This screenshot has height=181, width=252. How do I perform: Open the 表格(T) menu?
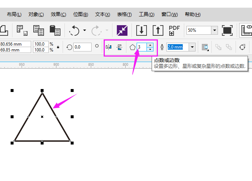[125, 15]
